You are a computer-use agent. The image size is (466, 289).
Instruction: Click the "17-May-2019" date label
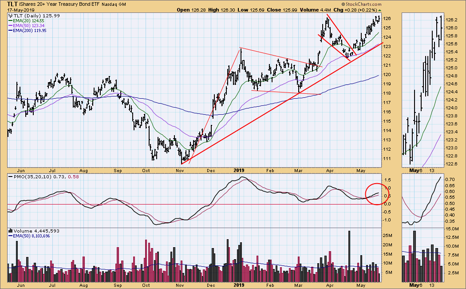coord(21,10)
